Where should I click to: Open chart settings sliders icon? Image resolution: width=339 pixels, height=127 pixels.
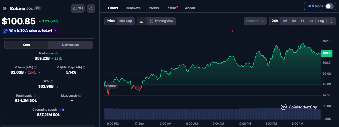click(331, 21)
